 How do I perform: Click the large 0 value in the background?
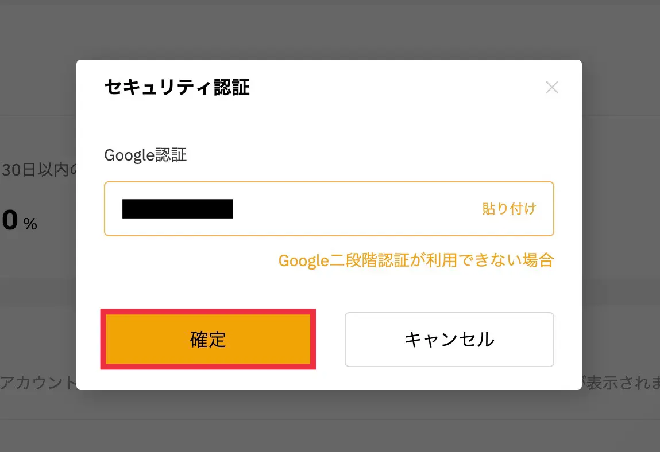coord(10,221)
